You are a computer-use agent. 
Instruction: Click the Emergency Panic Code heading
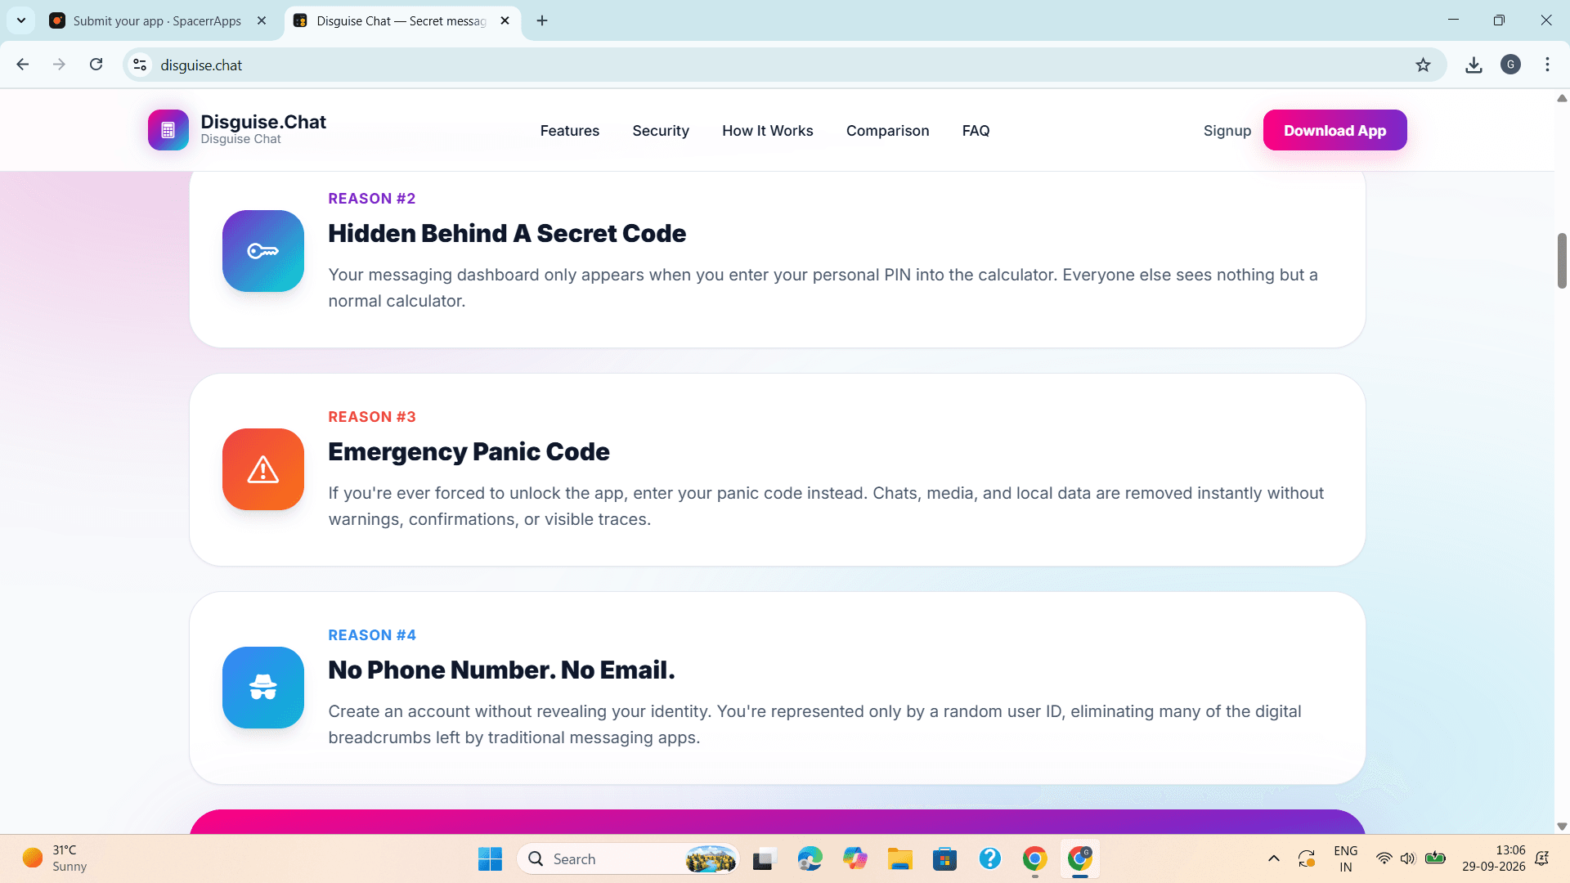(x=469, y=451)
